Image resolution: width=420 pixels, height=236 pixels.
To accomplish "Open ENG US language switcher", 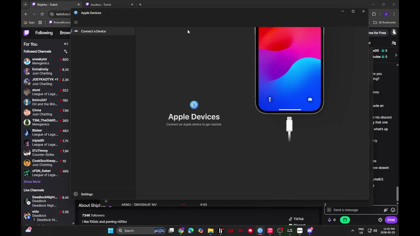I will tap(361, 230).
